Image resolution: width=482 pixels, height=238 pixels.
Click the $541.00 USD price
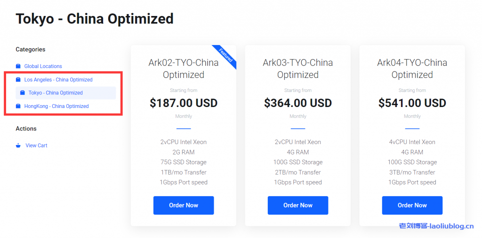coord(412,103)
